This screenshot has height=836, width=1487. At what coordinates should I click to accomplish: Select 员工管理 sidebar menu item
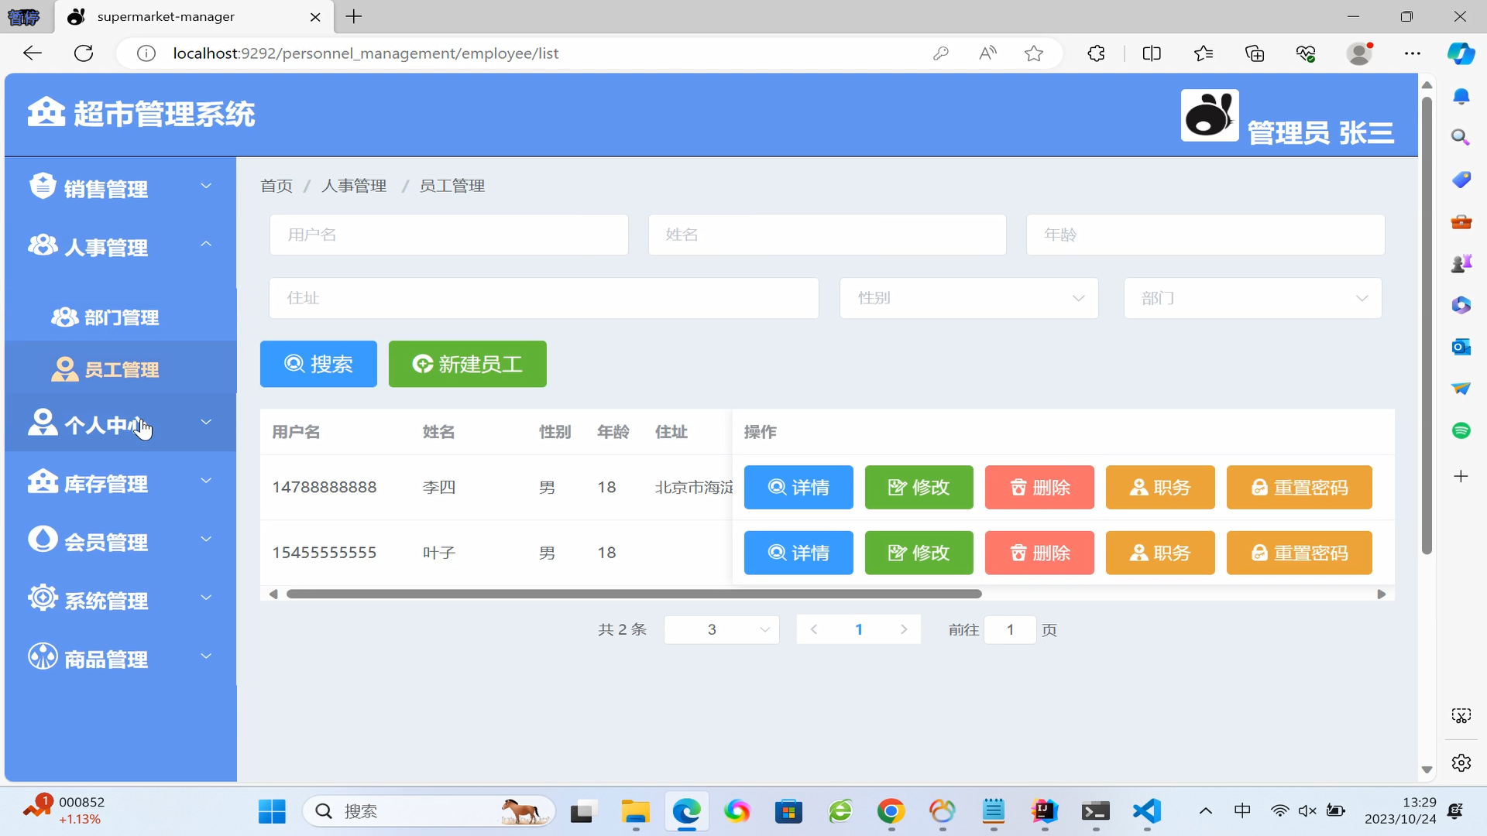click(x=121, y=369)
